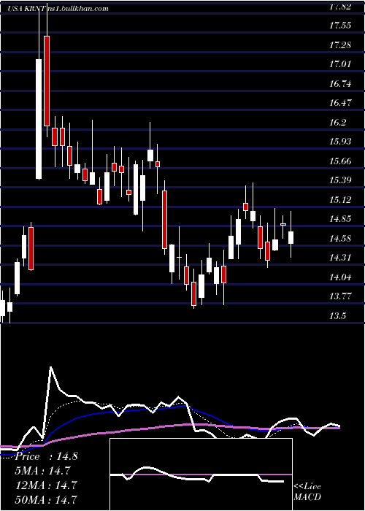
Task: Click the Price : 14.8 readout
Action: point(46,456)
